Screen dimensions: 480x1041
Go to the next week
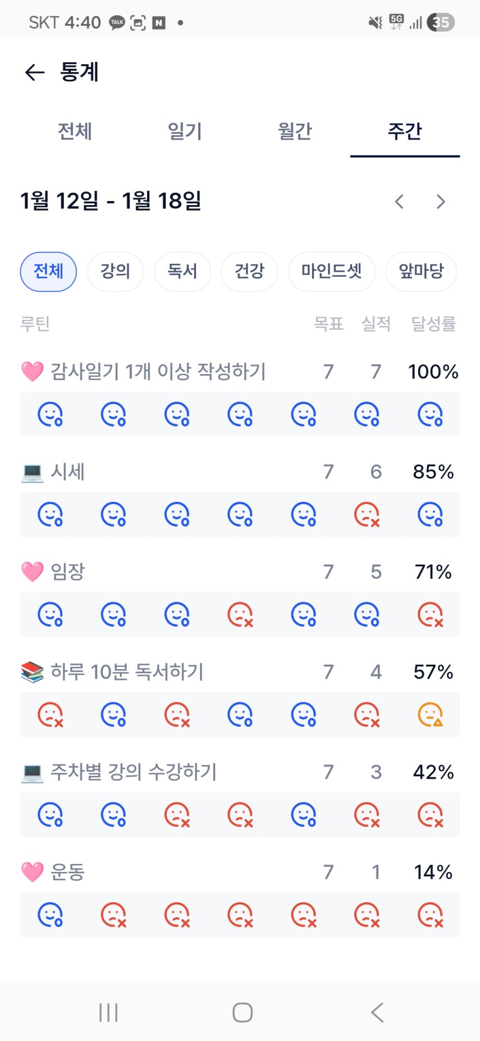point(441,202)
